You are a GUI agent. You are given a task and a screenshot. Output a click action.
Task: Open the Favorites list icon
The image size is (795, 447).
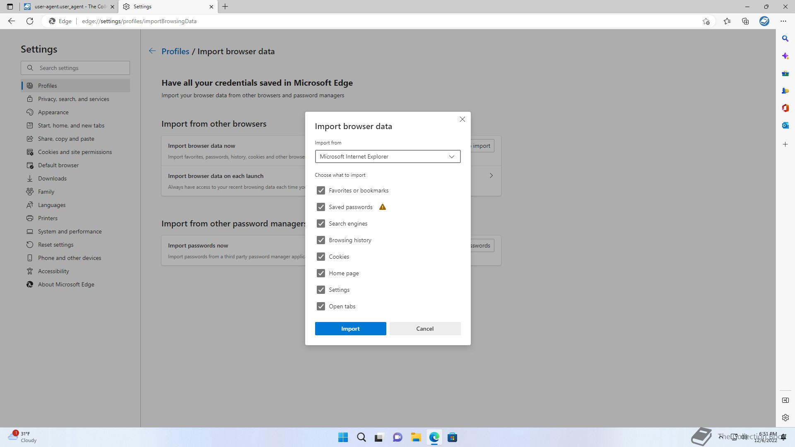727,21
